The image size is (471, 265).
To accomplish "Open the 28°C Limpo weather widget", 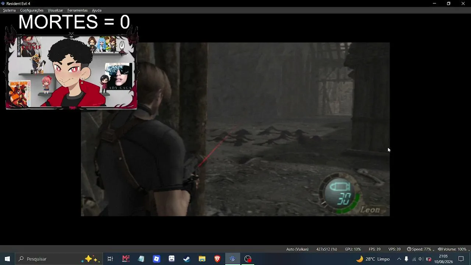I will tap(373, 259).
